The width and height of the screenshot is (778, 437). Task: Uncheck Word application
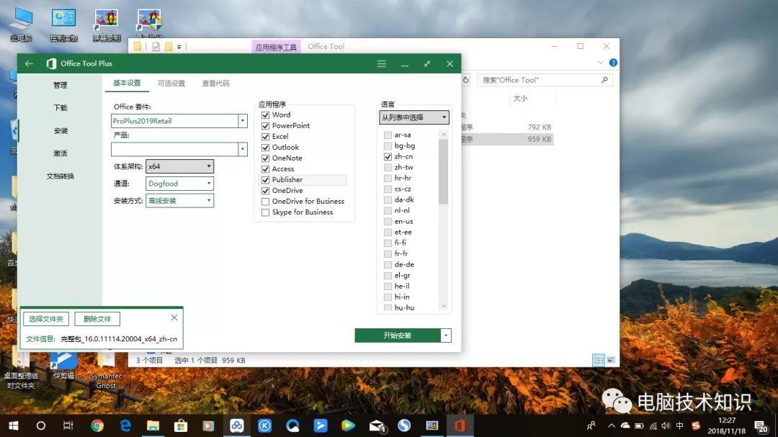[x=265, y=115]
